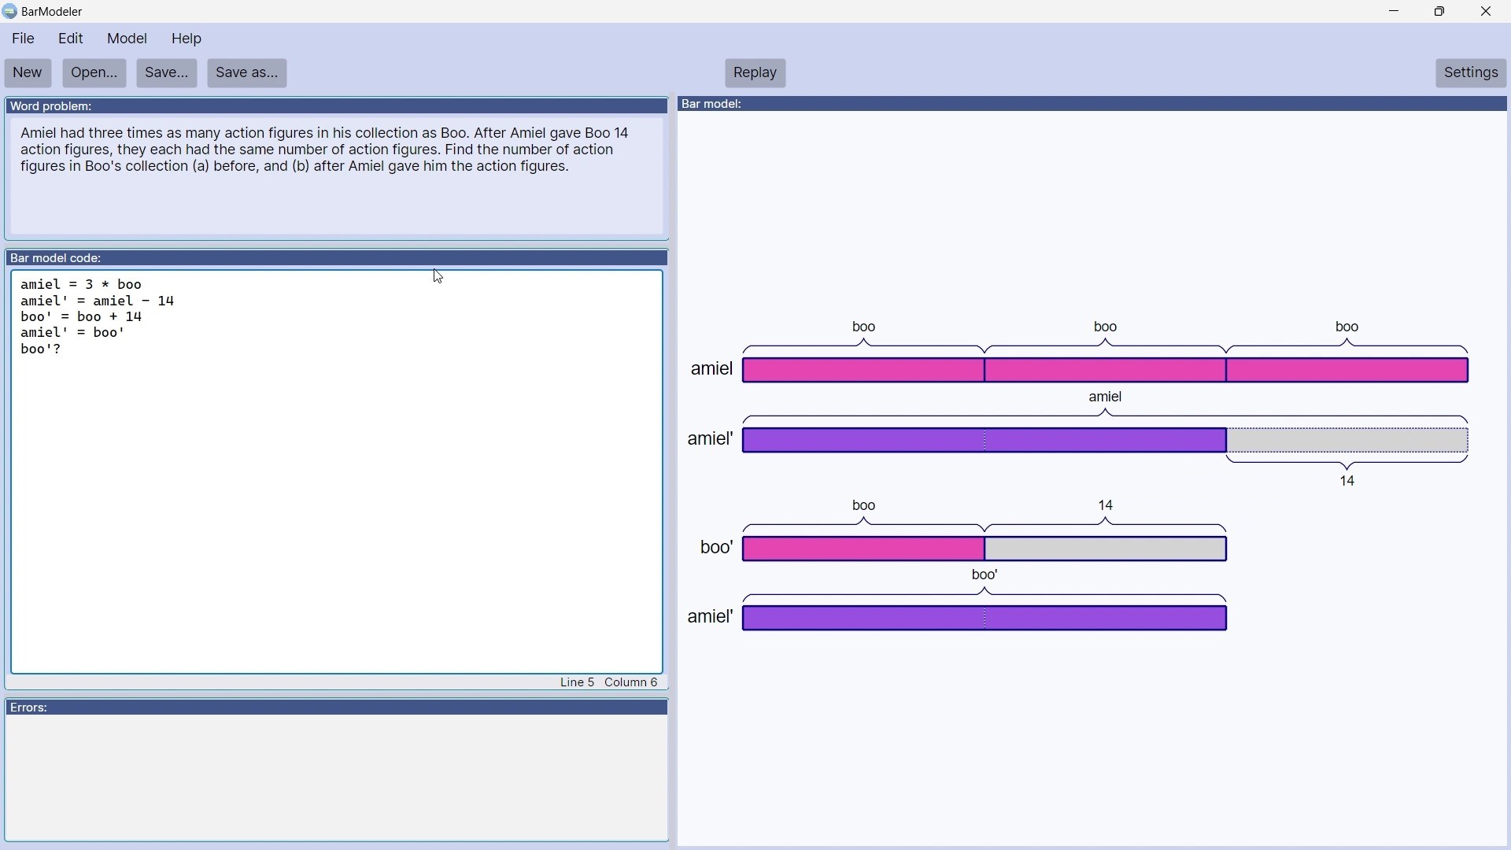Click the purple amiel' bar at bottom
Image resolution: width=1511 pixels, height=850 pixels.
(985, 619)
